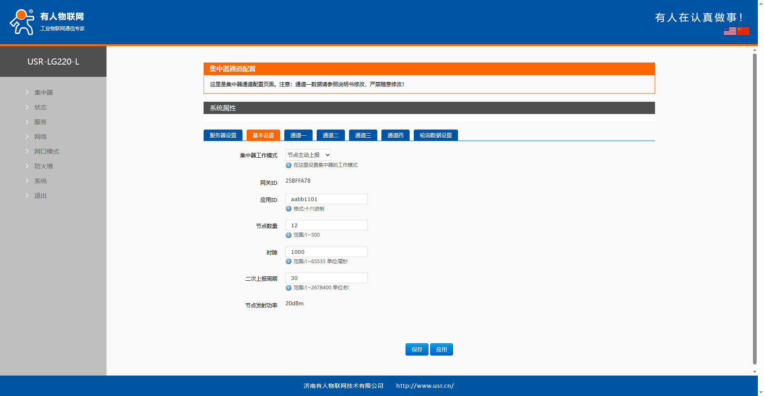
Task: Open the 集中器 menu item
Action: (43, 93)
